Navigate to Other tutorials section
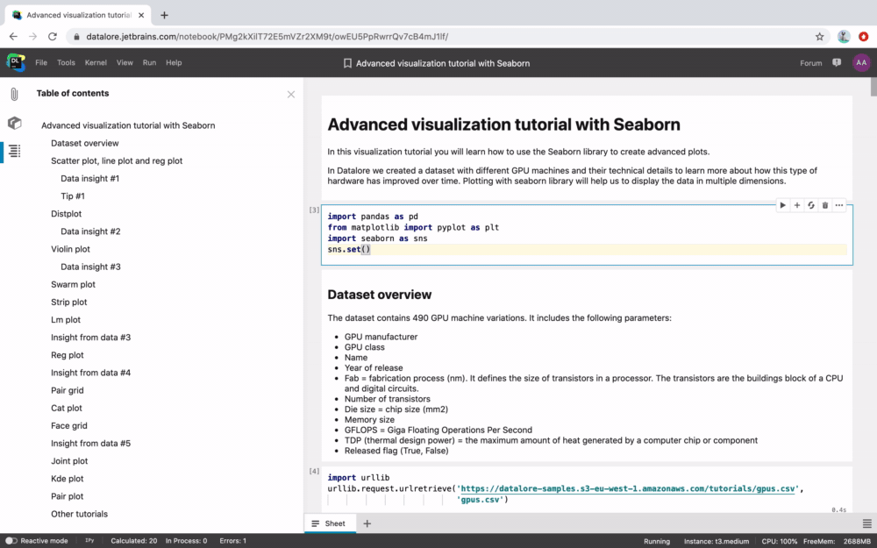Viewport: 877px width, 548px height. pos(79,514)
